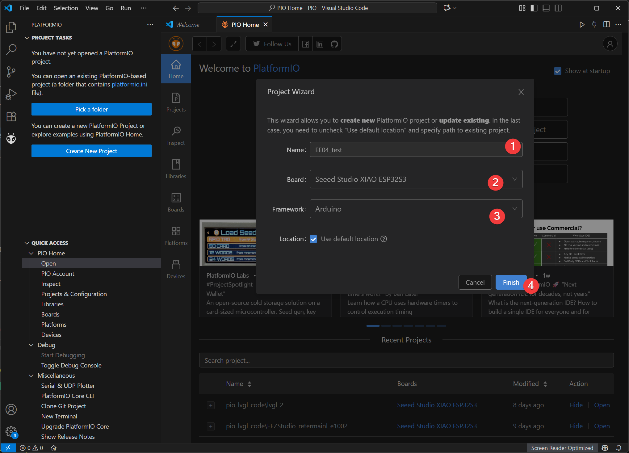629x453 pixels.
Task: Click the PIO account profile icon
Action: (x=610, y=44)
